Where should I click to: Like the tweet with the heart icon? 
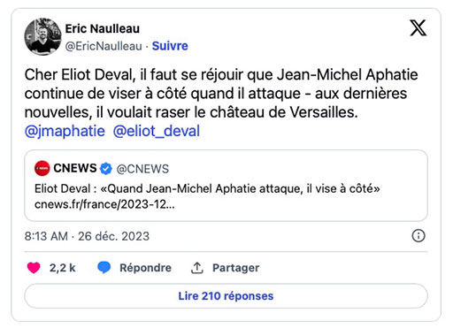coord(34,268)
